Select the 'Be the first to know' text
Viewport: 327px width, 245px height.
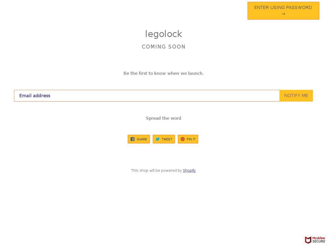[163, 73]
